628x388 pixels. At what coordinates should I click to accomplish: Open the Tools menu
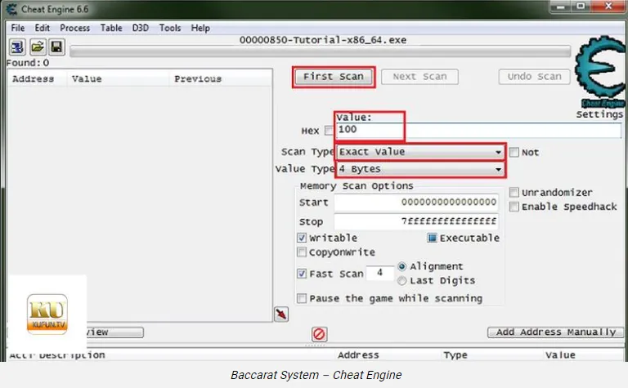pos(170,28)
